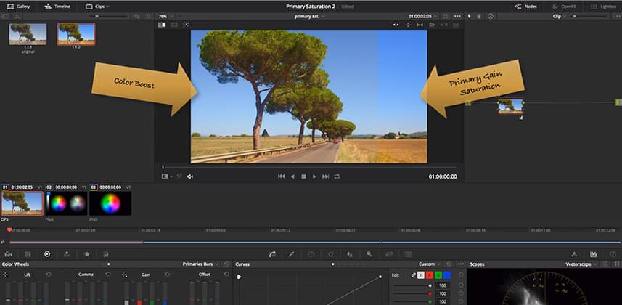The height and width of the screenshot is (305, 622).
Task: Open the Lightbox view
Action: (x=604, y=7)
